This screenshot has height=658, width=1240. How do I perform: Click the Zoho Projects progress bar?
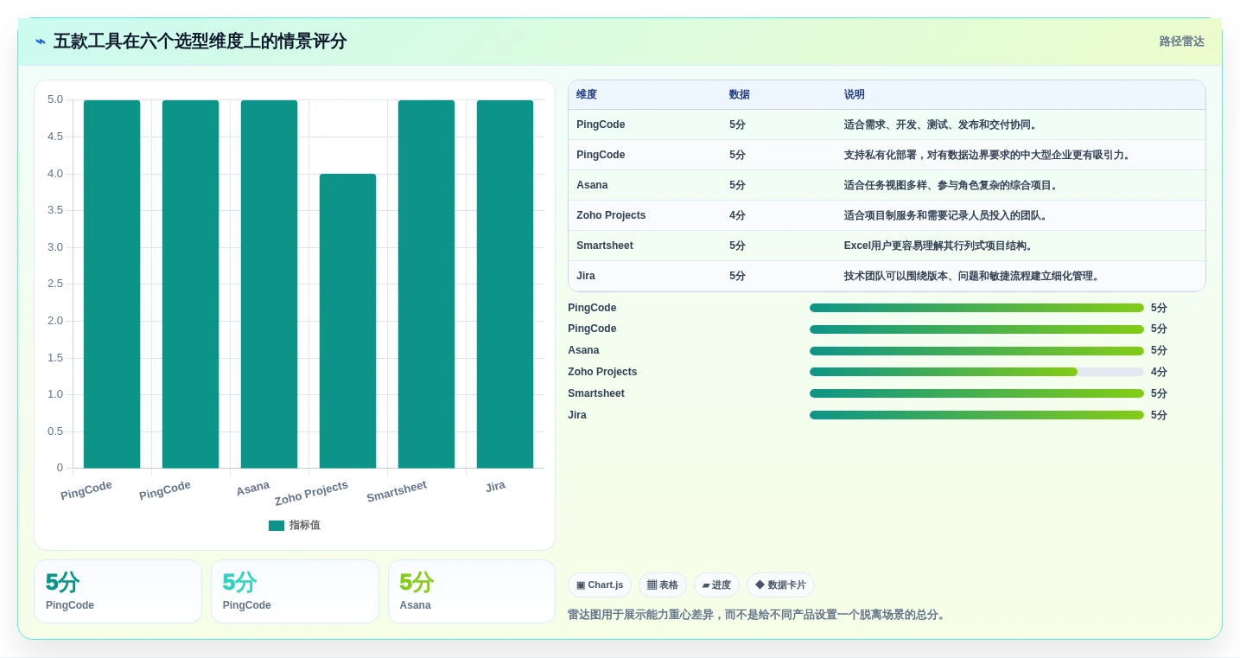coord(976,372)
